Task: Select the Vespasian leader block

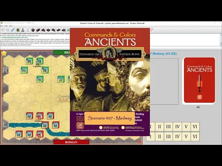Action: [38, 119]
